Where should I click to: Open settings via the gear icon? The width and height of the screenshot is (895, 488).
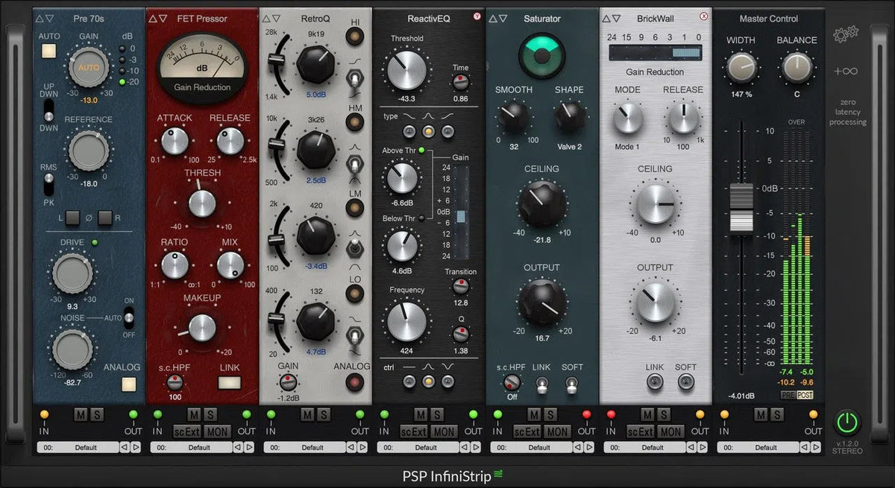coord(845,34)
